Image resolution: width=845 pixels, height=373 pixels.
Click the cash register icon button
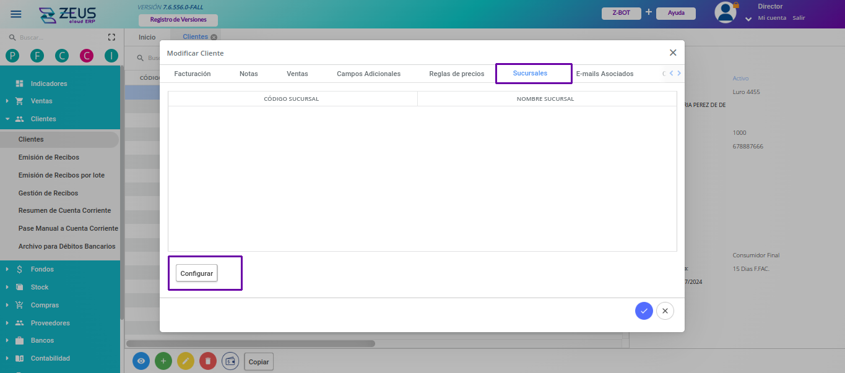click(230, 361)
